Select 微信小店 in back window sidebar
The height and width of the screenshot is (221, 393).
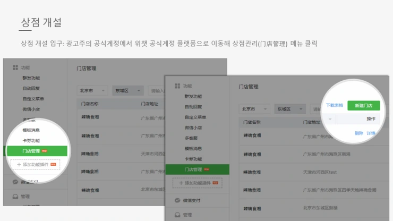coord(31,109)
